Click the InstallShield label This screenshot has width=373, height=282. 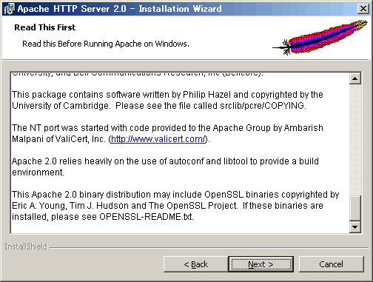[x=26, y=246]
